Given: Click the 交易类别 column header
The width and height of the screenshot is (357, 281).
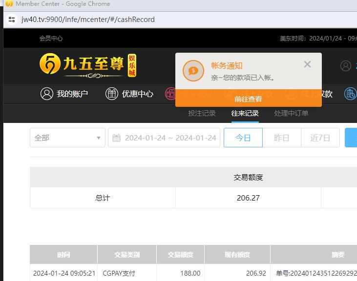Looking at the screenshot, I should pyautogui.click(x=127, y=254).
